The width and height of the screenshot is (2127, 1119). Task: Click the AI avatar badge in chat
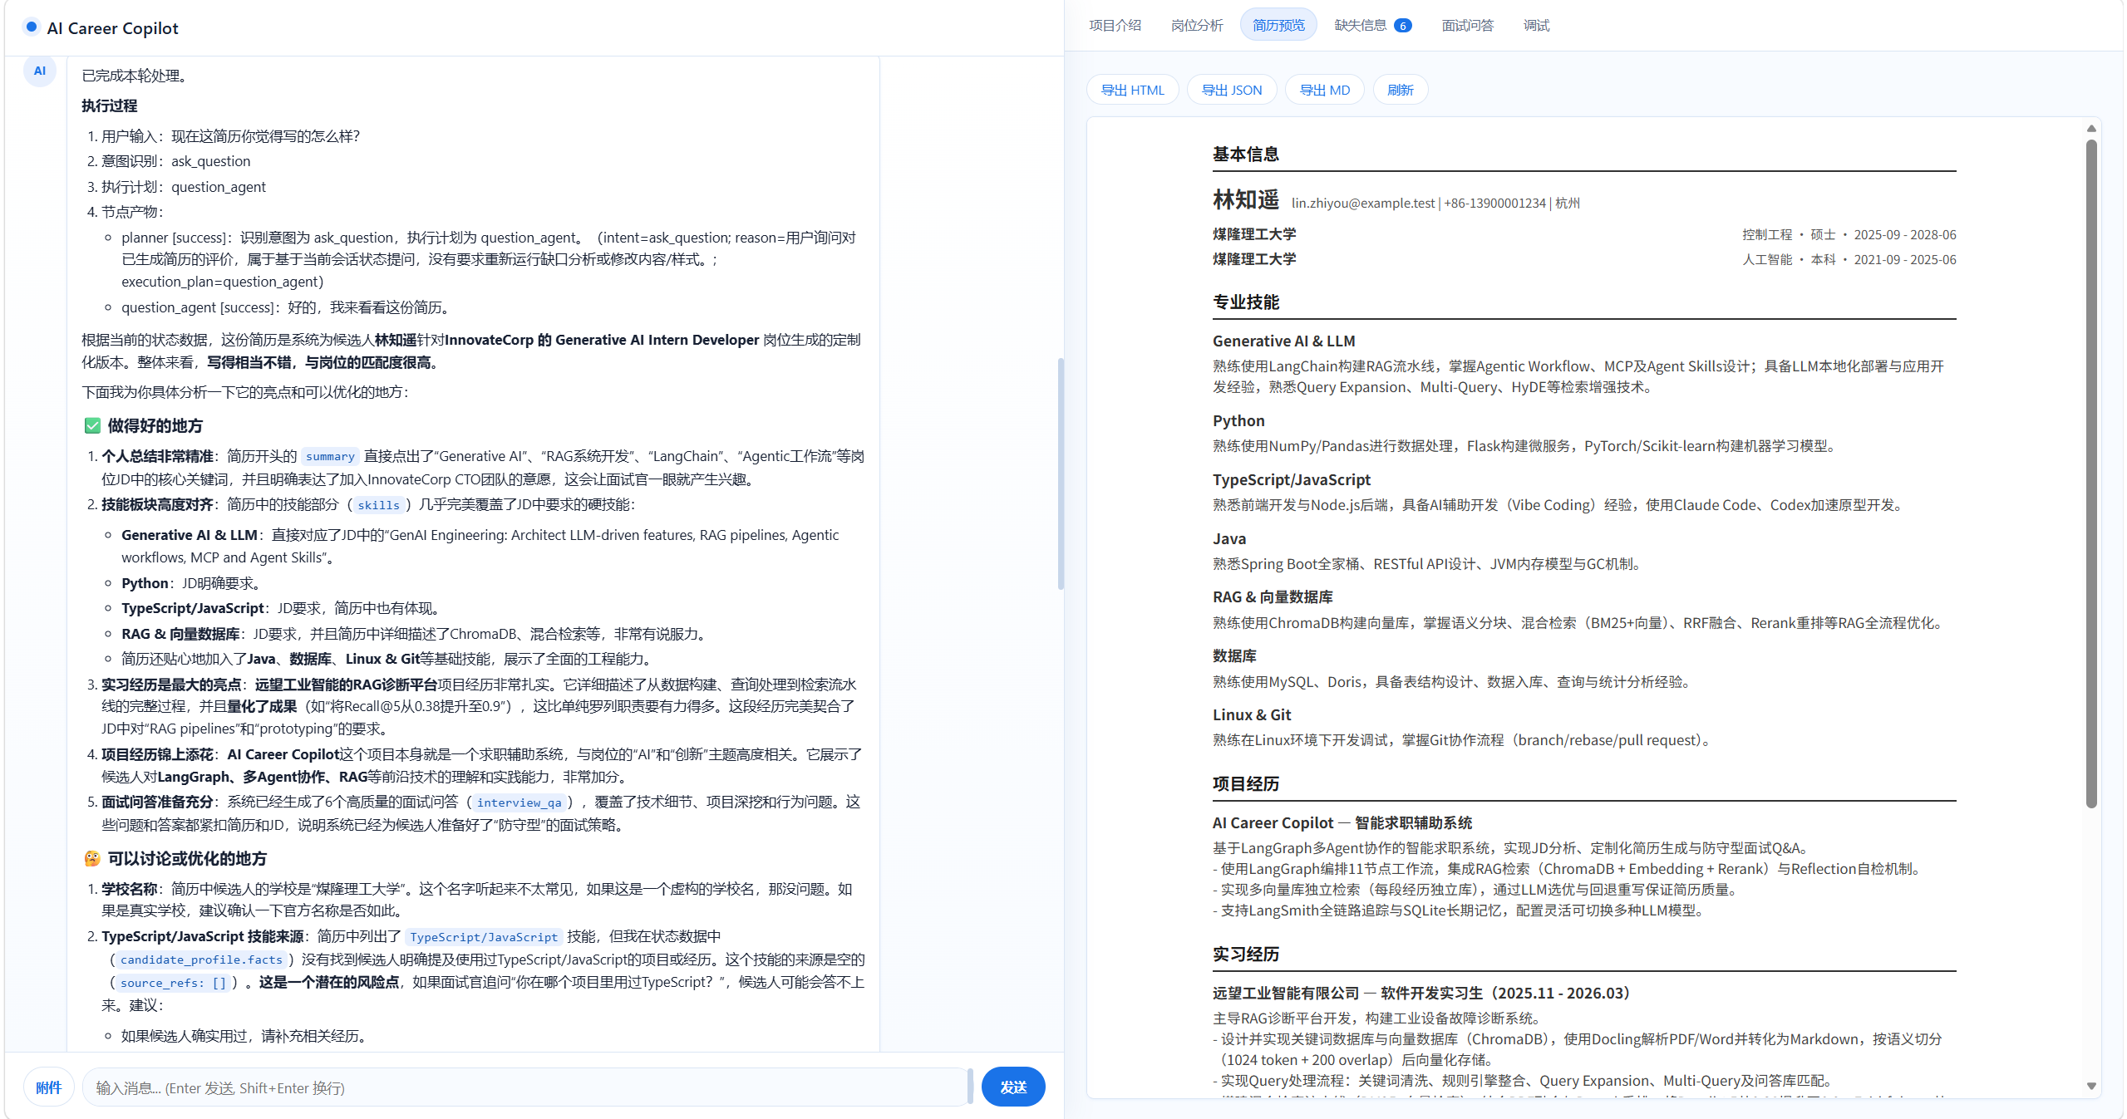tap(40, 71)
